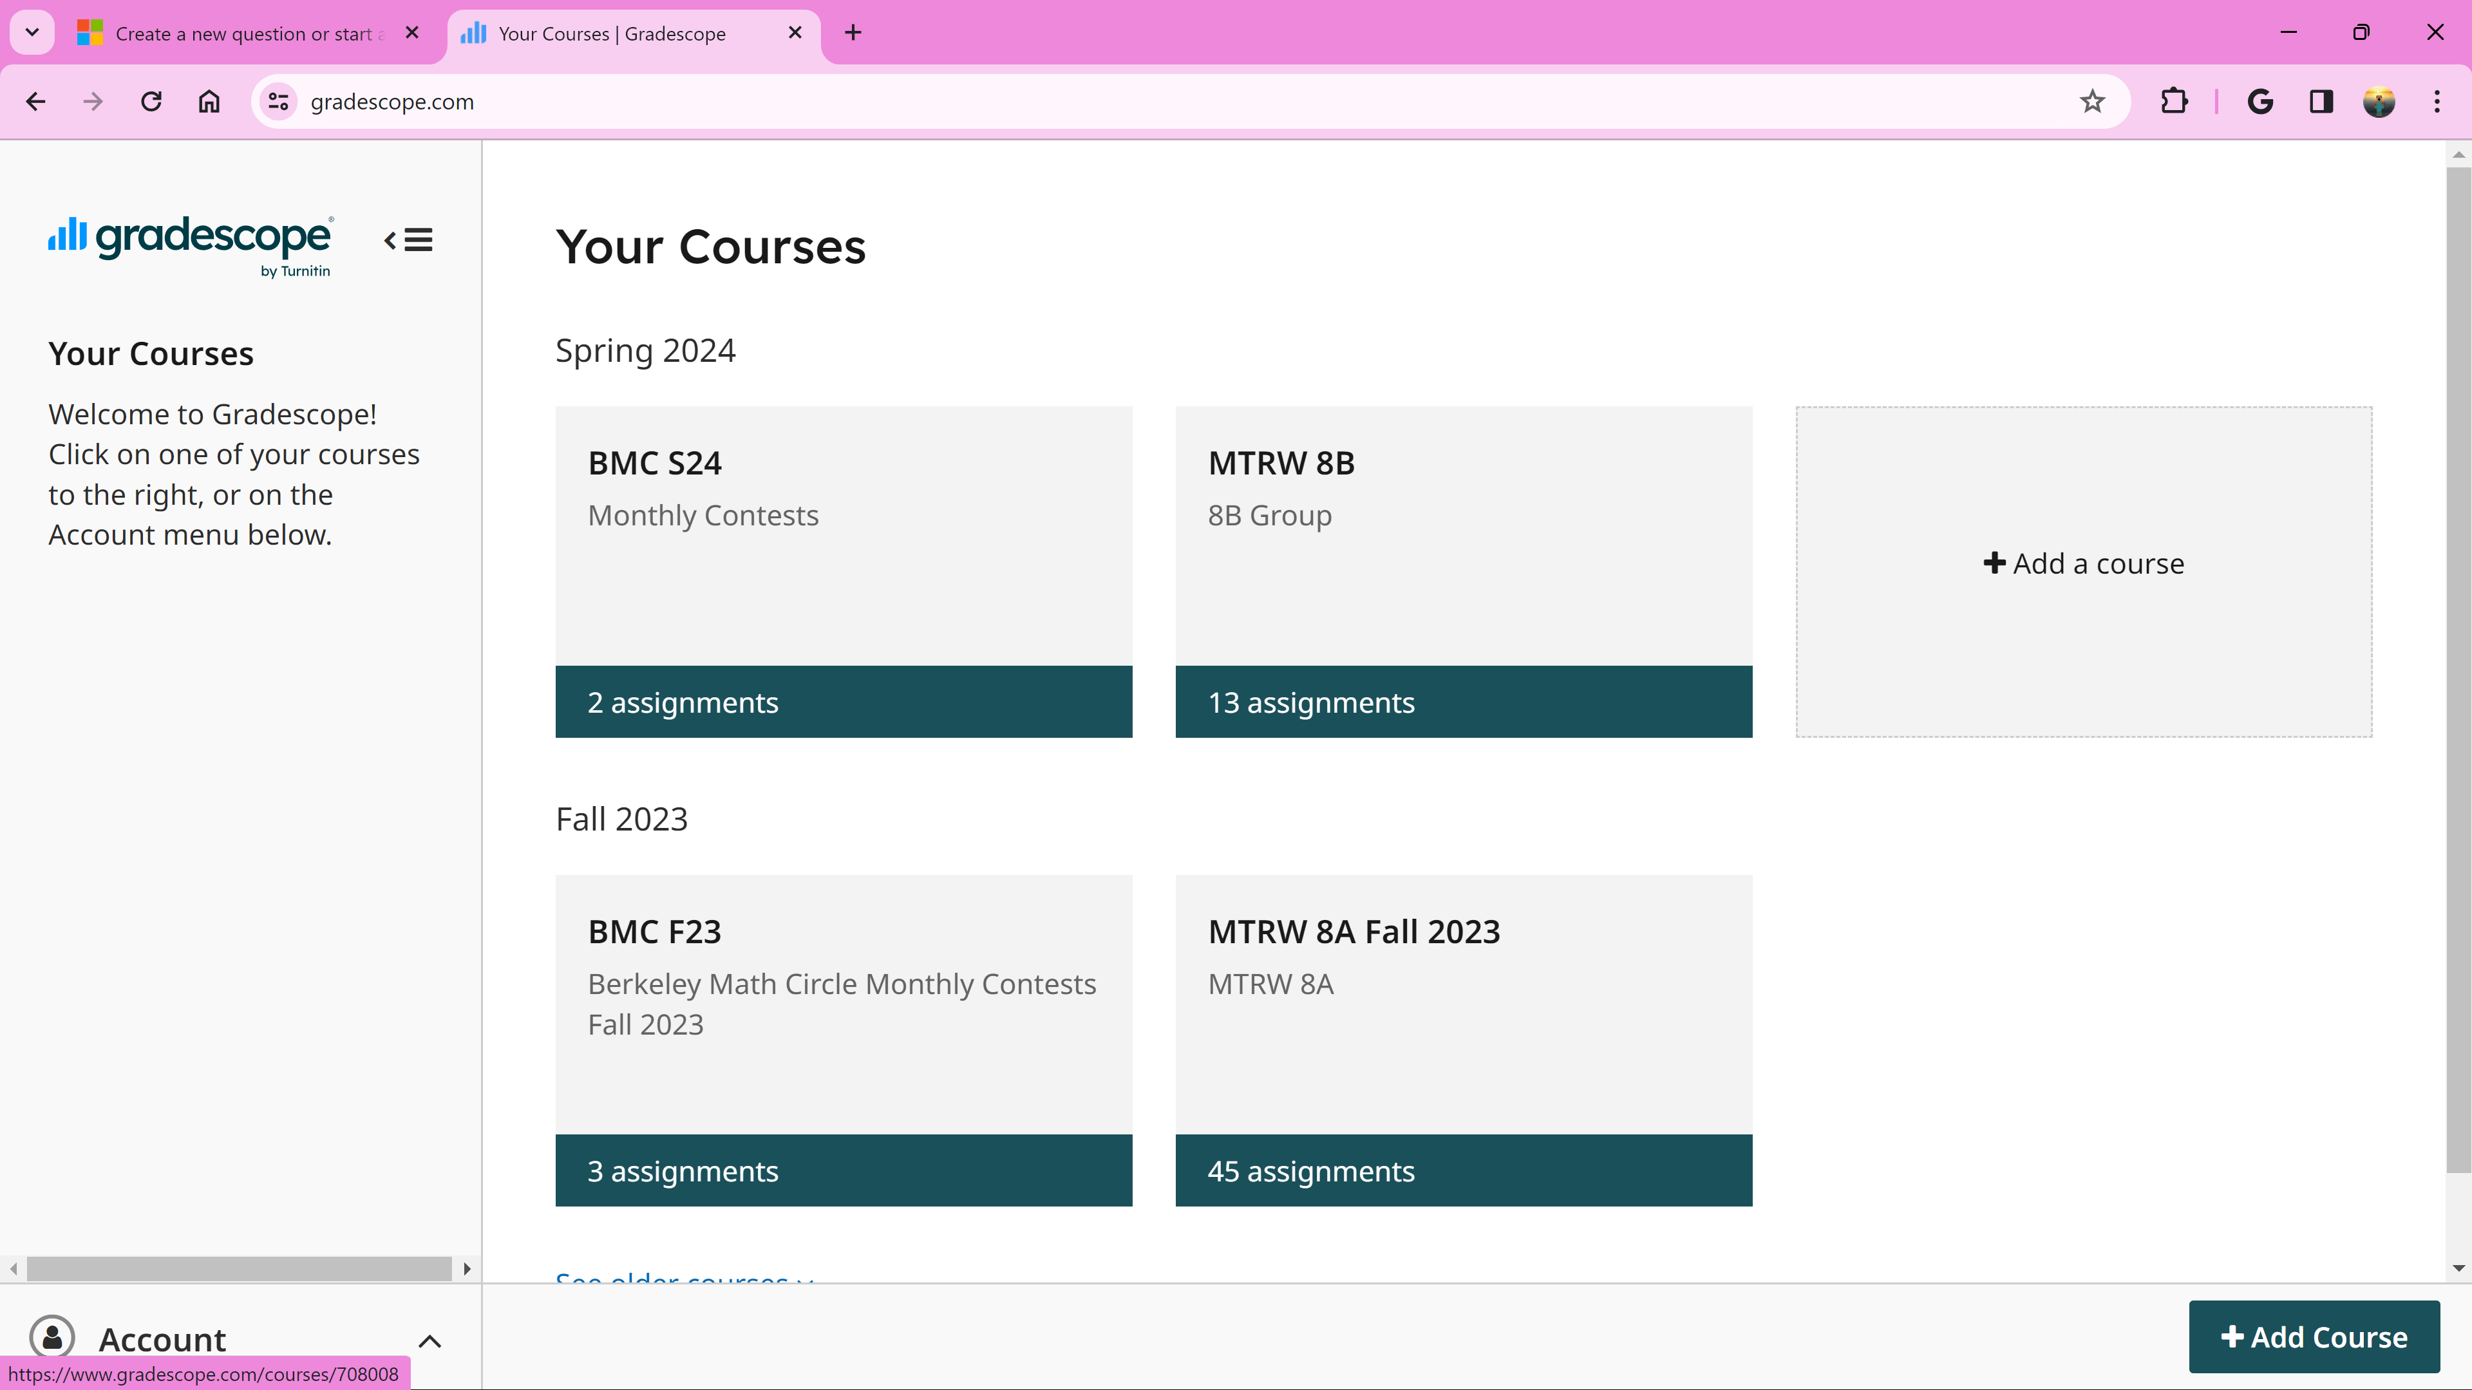
Task: Reload the Gradescope page
Action: tap(151, 102)
